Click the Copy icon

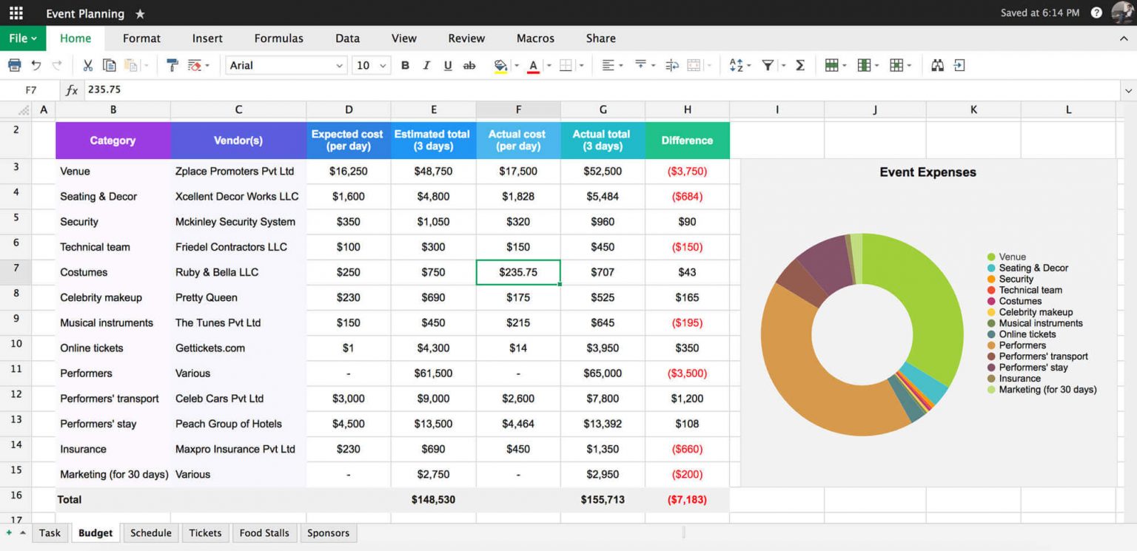pyautogui.click(x=110, y=65)
